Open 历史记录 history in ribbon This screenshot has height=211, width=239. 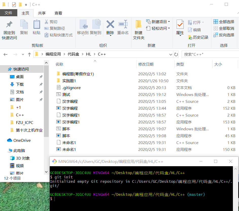point(198,37)
